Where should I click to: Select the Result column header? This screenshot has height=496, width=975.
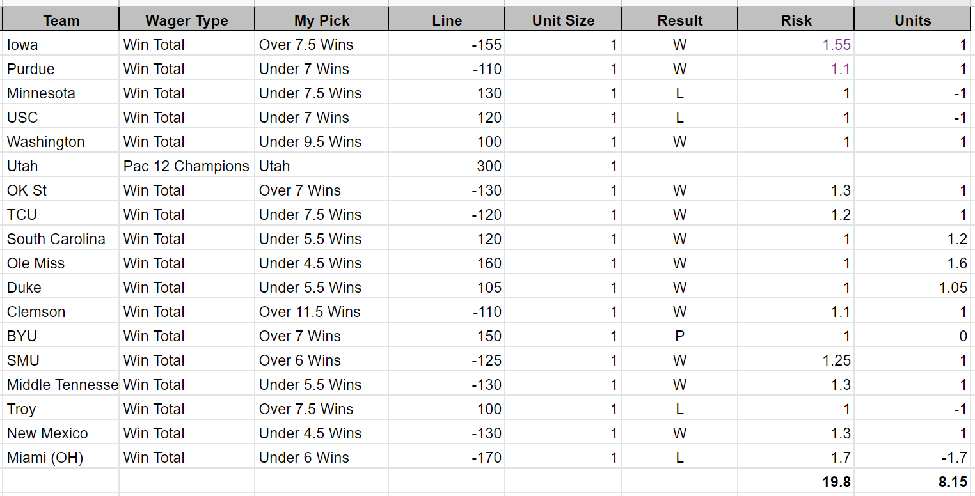(679, 20)
